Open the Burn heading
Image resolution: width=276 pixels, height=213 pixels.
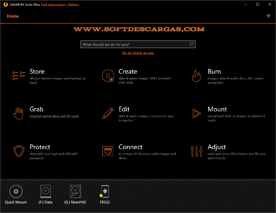pos(214,71)
